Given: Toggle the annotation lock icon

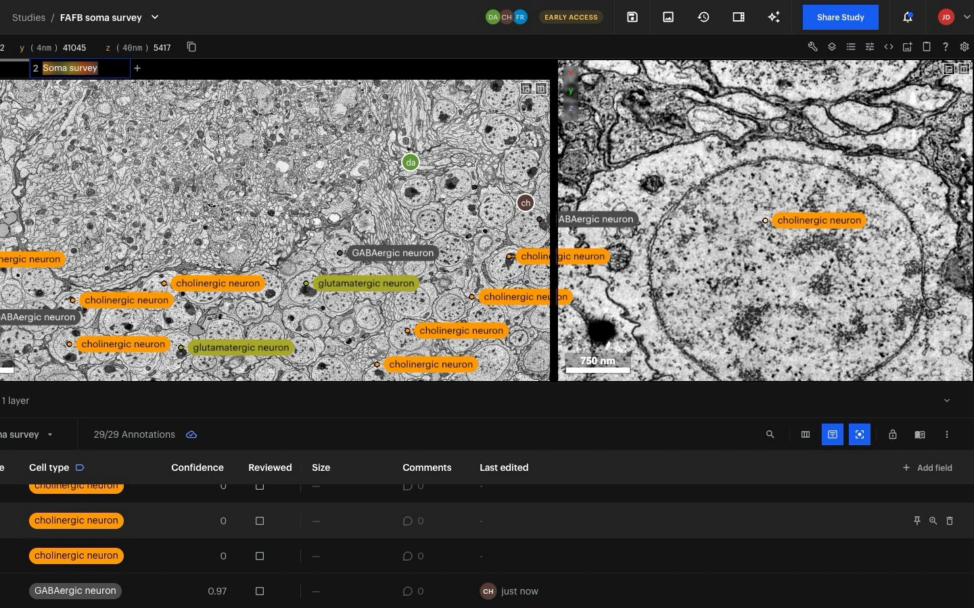Looking at the screenshot, I should click(893, 434).
